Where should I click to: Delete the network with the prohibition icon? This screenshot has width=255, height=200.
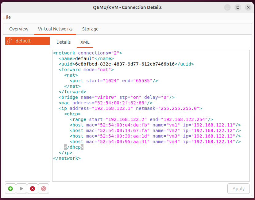coord(44,189)
